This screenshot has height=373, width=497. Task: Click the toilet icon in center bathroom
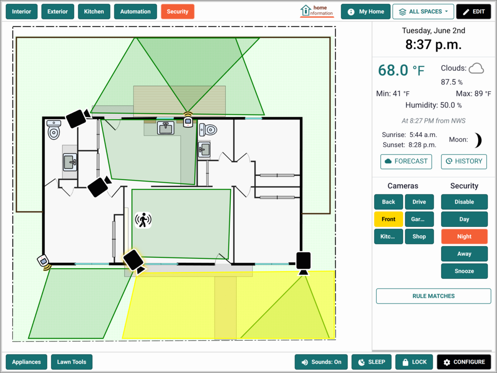[208, 129]
